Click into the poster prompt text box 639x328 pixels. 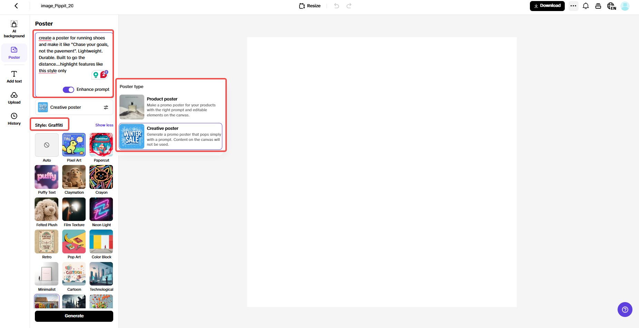74,64
